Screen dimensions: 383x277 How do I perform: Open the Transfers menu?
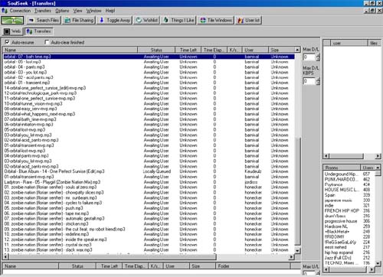43,11
